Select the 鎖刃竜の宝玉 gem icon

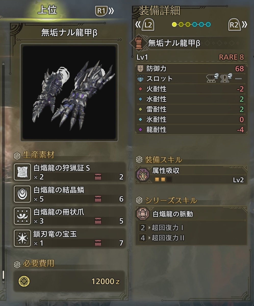pyautogui.click(x=22, y=239)
